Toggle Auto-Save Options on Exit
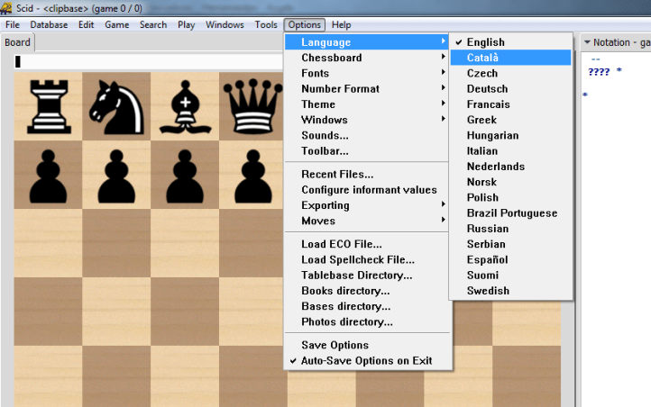Image resolution: width=651 pixels, height=407 pixels. coord(366,361)
